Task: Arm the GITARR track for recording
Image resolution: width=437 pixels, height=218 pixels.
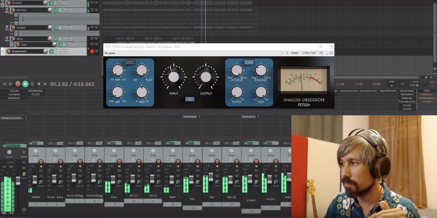Action: [x=13, y=28]
